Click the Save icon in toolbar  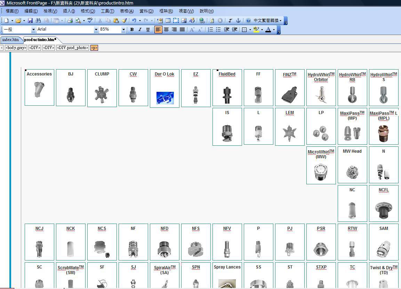tap(30, 21)
